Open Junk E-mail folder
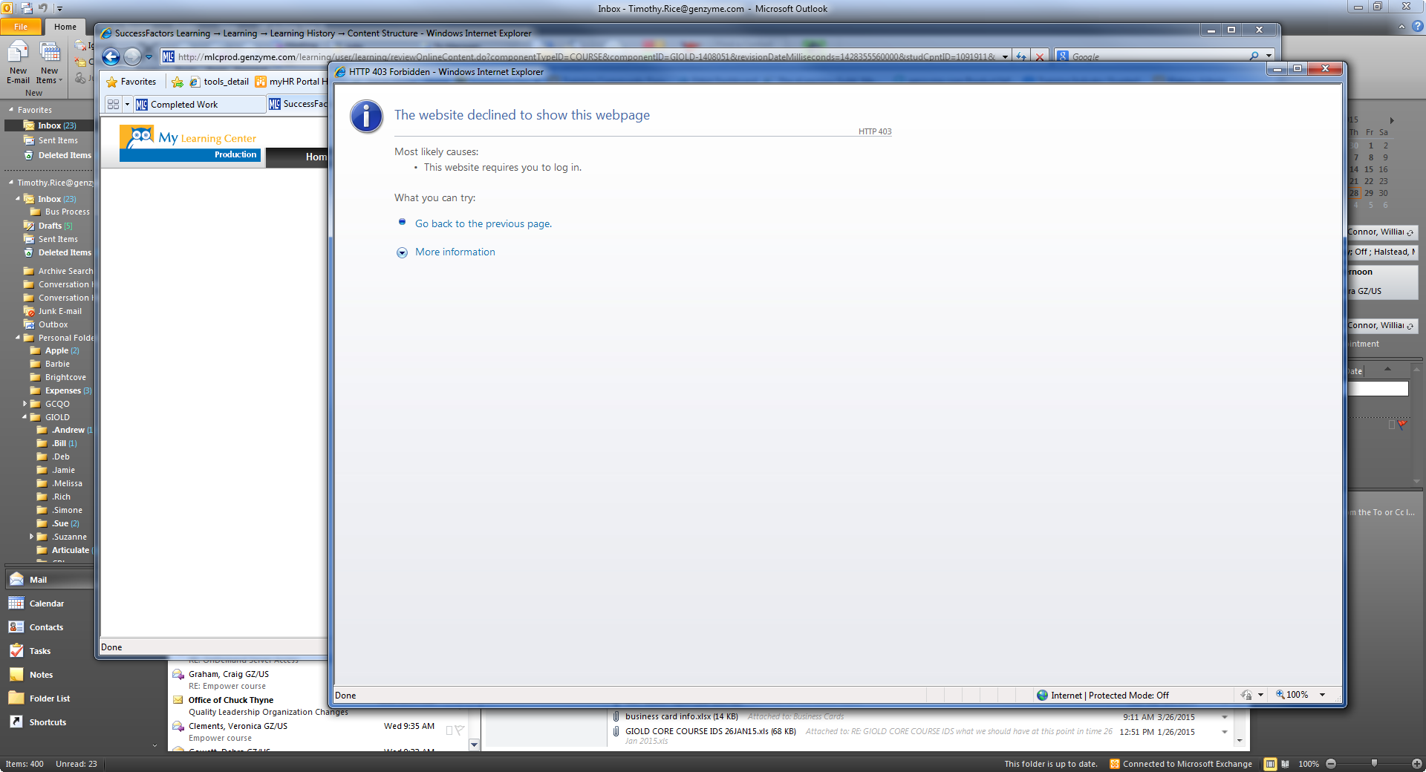 pos(53,311)
